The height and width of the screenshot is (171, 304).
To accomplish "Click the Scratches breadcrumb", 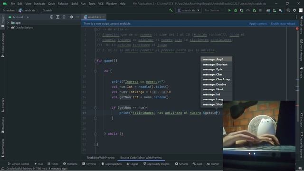I will coord(9,10).
